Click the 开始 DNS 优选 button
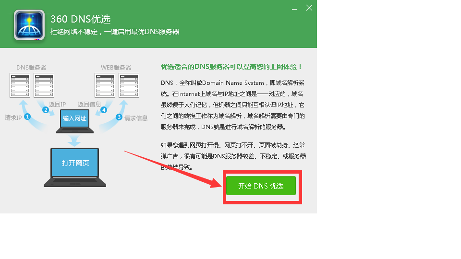Screen dimensions: 461x259 point(261,186)
